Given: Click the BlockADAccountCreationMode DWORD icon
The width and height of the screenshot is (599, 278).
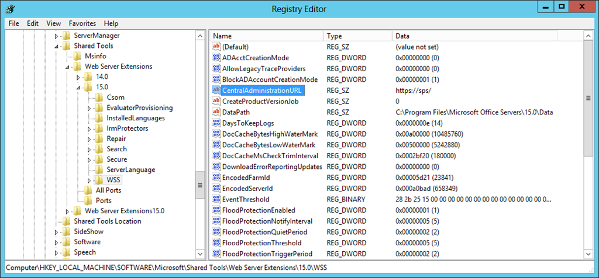Looking at the screenshot, I should (x=216, y=79).
